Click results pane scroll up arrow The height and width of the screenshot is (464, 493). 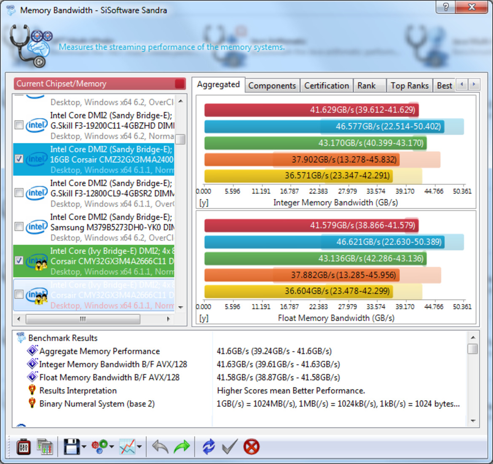[x=473, y=337]
